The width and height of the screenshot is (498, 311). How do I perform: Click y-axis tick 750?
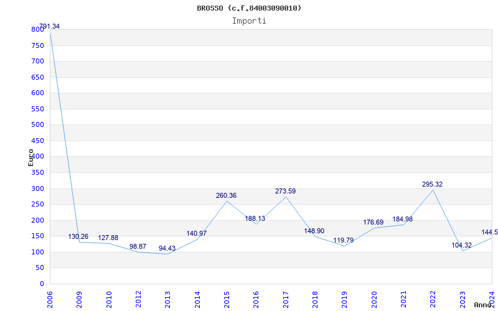(37, 45)
